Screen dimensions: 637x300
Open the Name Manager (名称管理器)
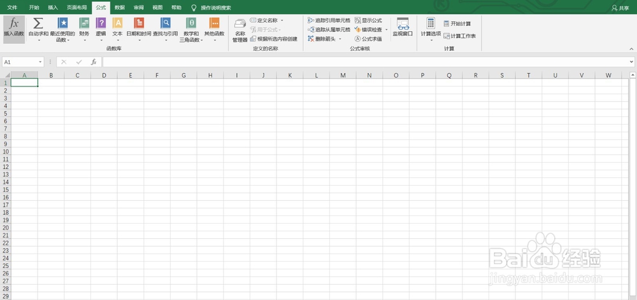coord(240,30)
